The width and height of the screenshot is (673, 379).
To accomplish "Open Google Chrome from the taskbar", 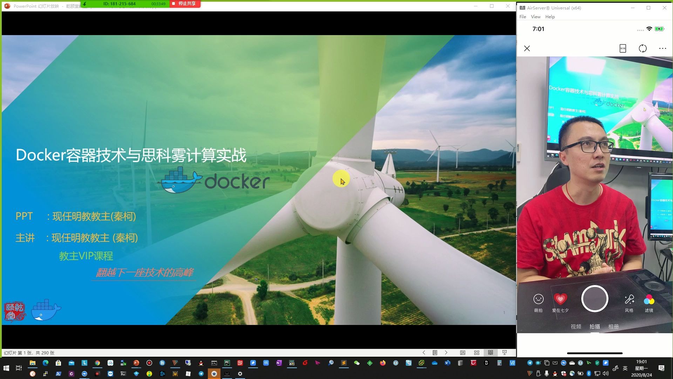I will tap(97, 363).
